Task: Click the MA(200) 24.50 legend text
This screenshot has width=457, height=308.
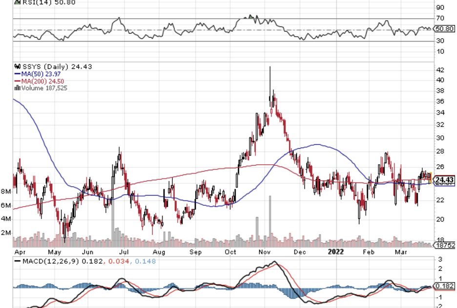Action: coord(41,81)
